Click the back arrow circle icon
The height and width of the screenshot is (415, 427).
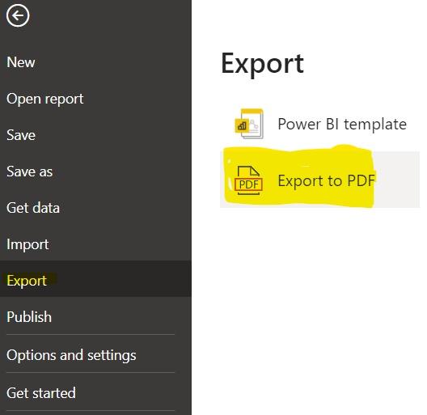pos(18,16)
